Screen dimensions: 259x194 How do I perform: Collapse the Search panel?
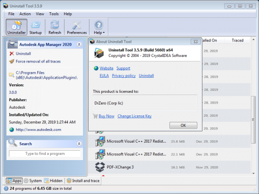tap(79, 144)
